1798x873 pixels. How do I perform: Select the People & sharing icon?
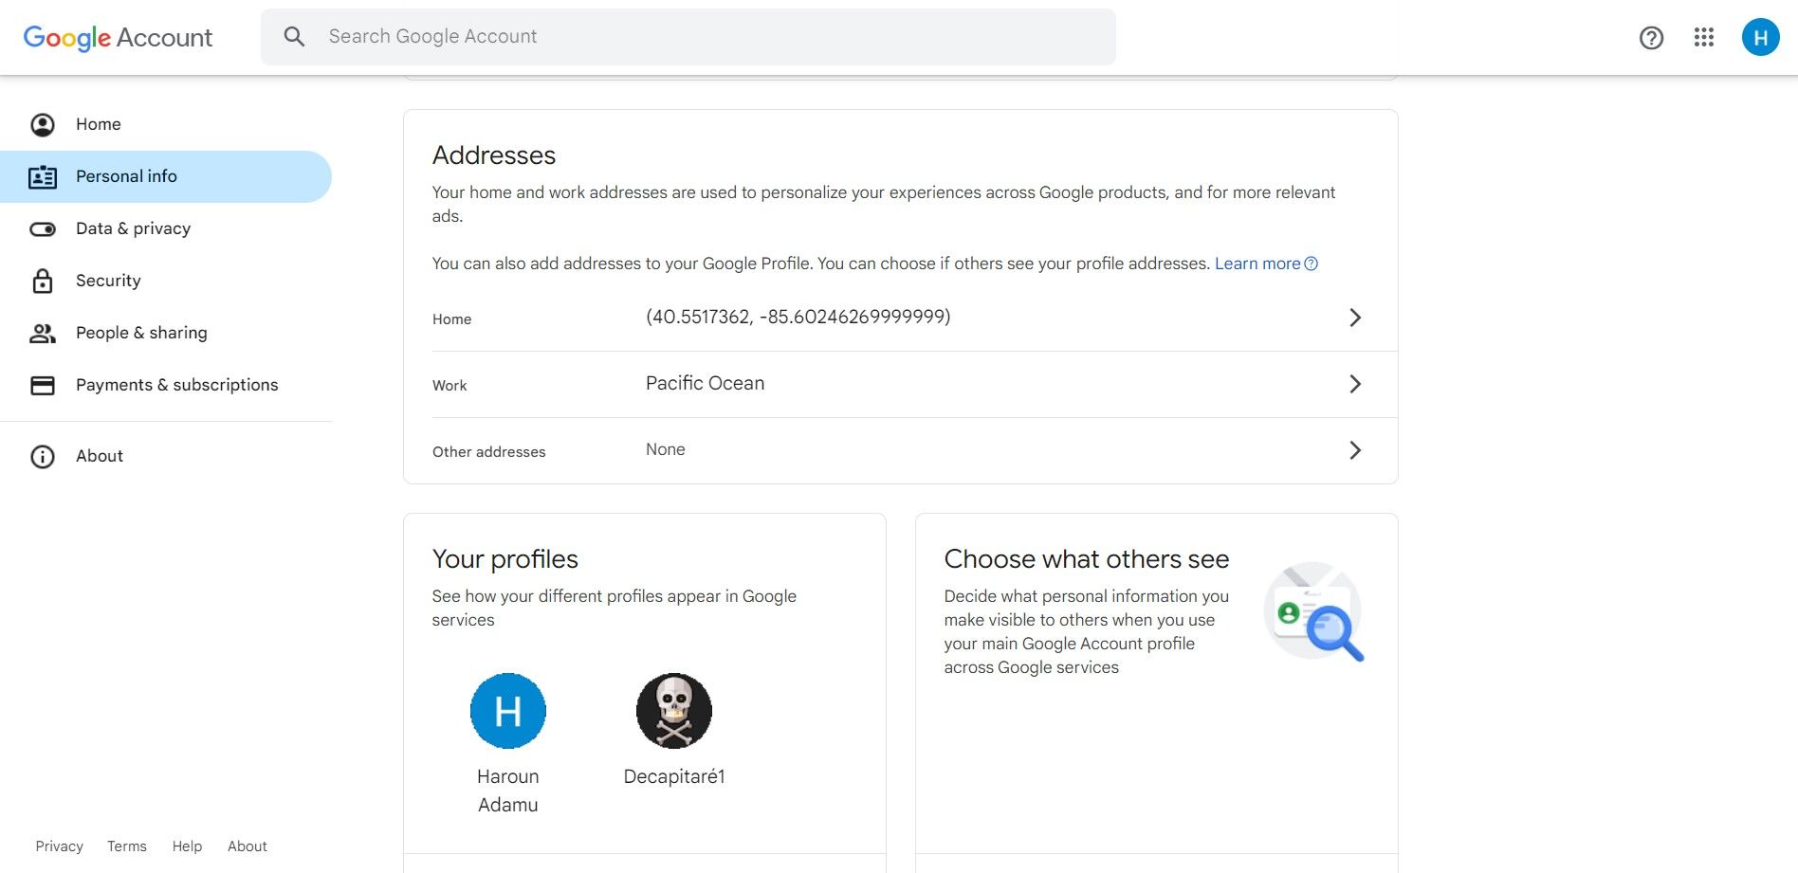42,333
